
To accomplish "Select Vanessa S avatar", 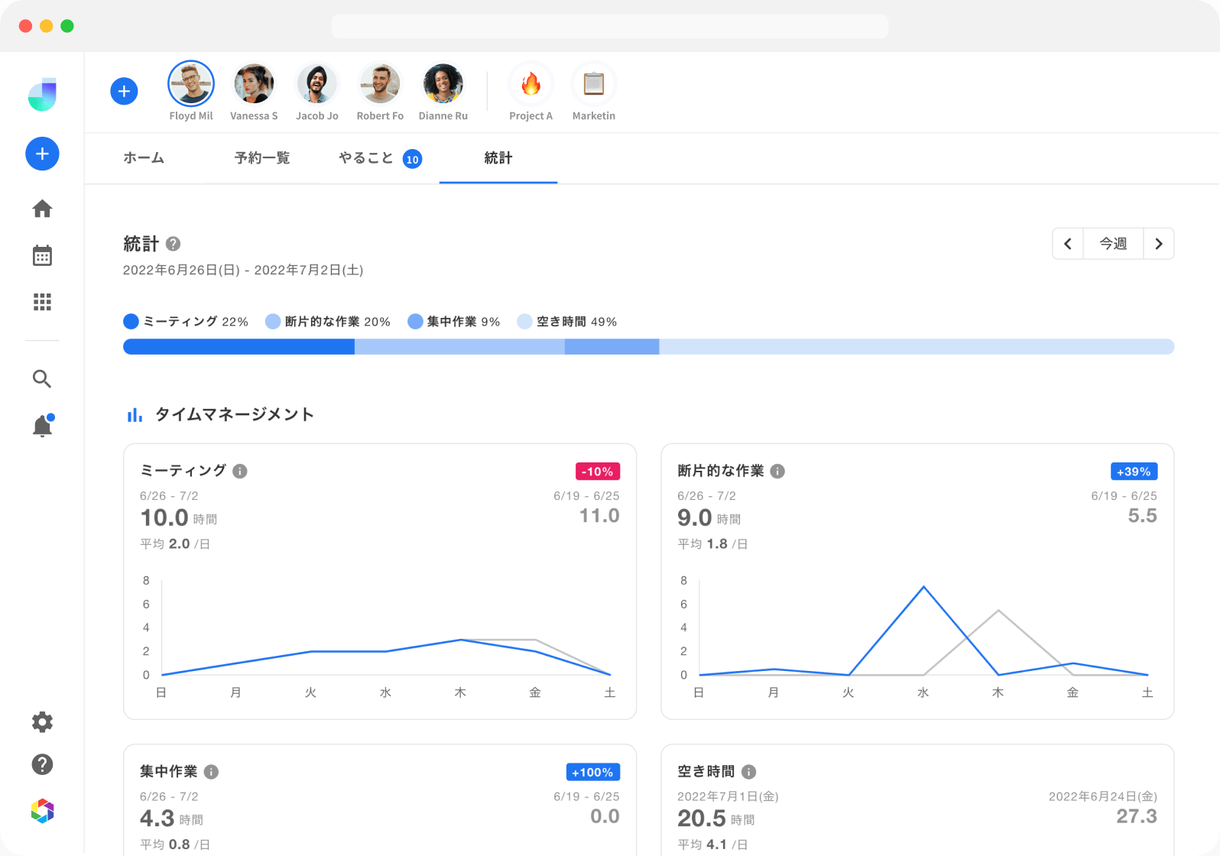I will click(x=254, y=84).
